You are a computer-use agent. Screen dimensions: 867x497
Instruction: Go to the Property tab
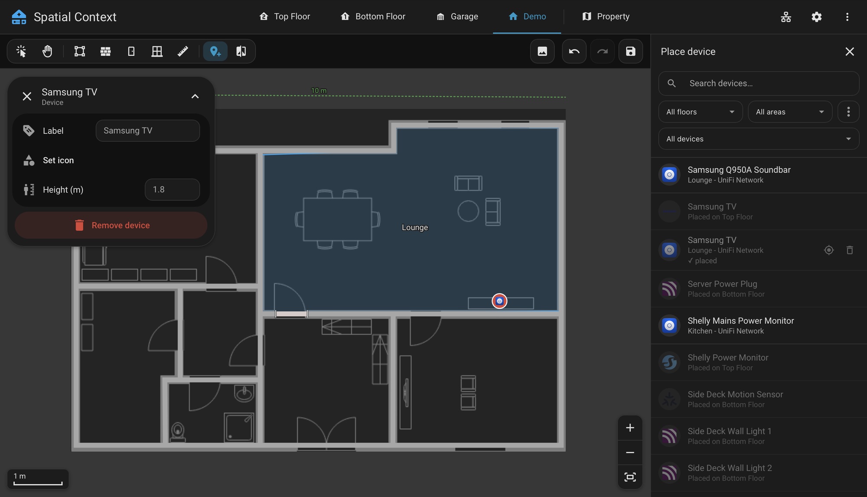point(606,16)
